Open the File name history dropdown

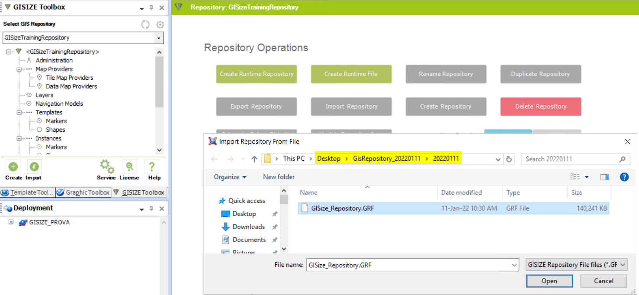(x=514, y=265)
